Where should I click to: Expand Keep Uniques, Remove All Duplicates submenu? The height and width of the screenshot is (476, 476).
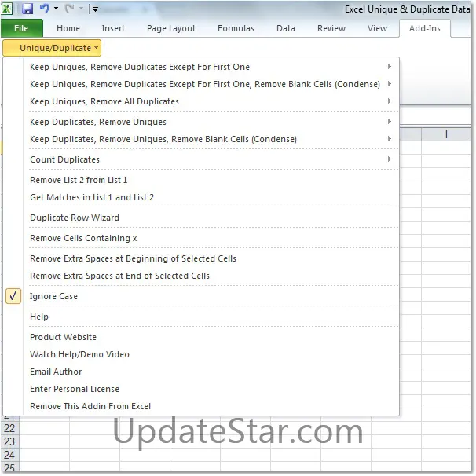click(x=211, y=101)
